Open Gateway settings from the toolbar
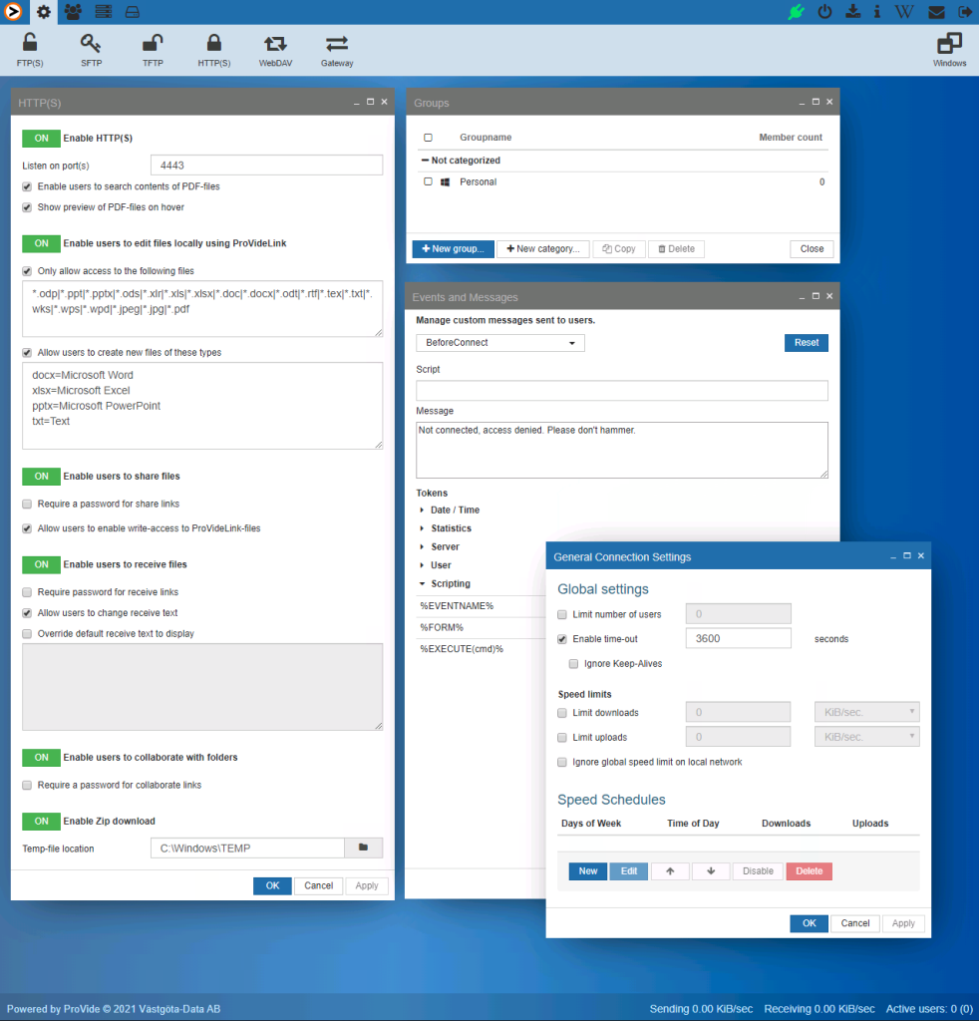Image resolution: width=979 pixels, height=1021 pixels. (x=336, y=48)
